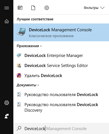Filter results by settings gear icon
Image resolution: width=109 pixels, height=134 pixels.
[47, 8]
